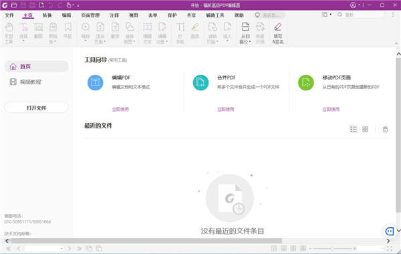Click the Merge PDF teal circle icon
Image resolution: width=401 pixels, height=254 pixels.
pos(200,83)
